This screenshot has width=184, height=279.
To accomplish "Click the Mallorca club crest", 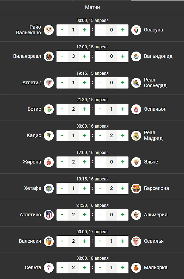I will [136, 268].
